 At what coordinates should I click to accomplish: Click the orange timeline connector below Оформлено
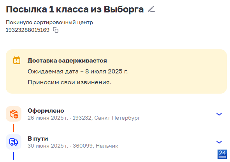[x=14, y=128]
